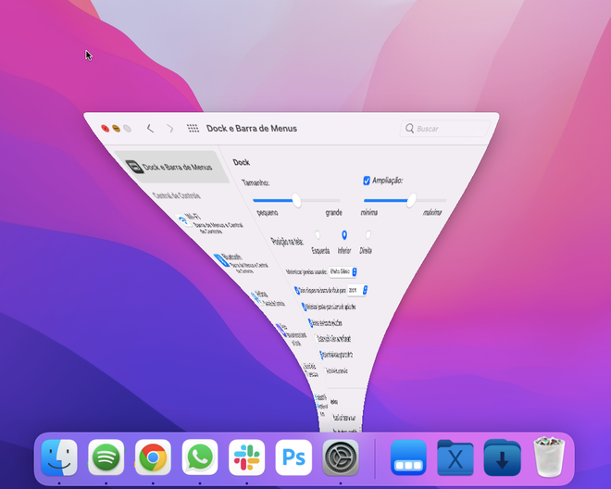The image size is (611, 489).
Task: Select Dock e Barra de Menus sidebar item
Action: coord(172,167)
